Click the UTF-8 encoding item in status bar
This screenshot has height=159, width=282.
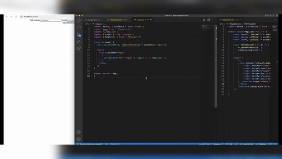[x=229, y=144]
